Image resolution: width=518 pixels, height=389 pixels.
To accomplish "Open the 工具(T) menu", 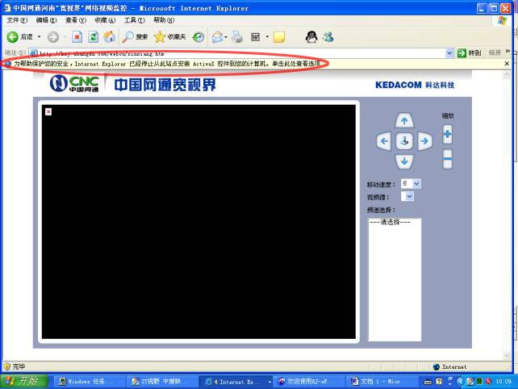I will tap(134, 19).
